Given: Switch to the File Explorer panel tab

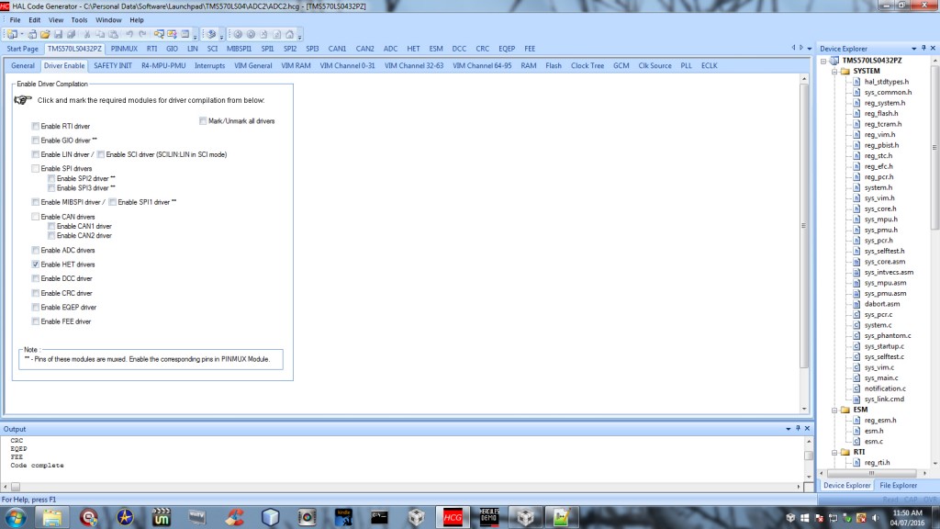Looking at the screenshot, I should 898,485.
